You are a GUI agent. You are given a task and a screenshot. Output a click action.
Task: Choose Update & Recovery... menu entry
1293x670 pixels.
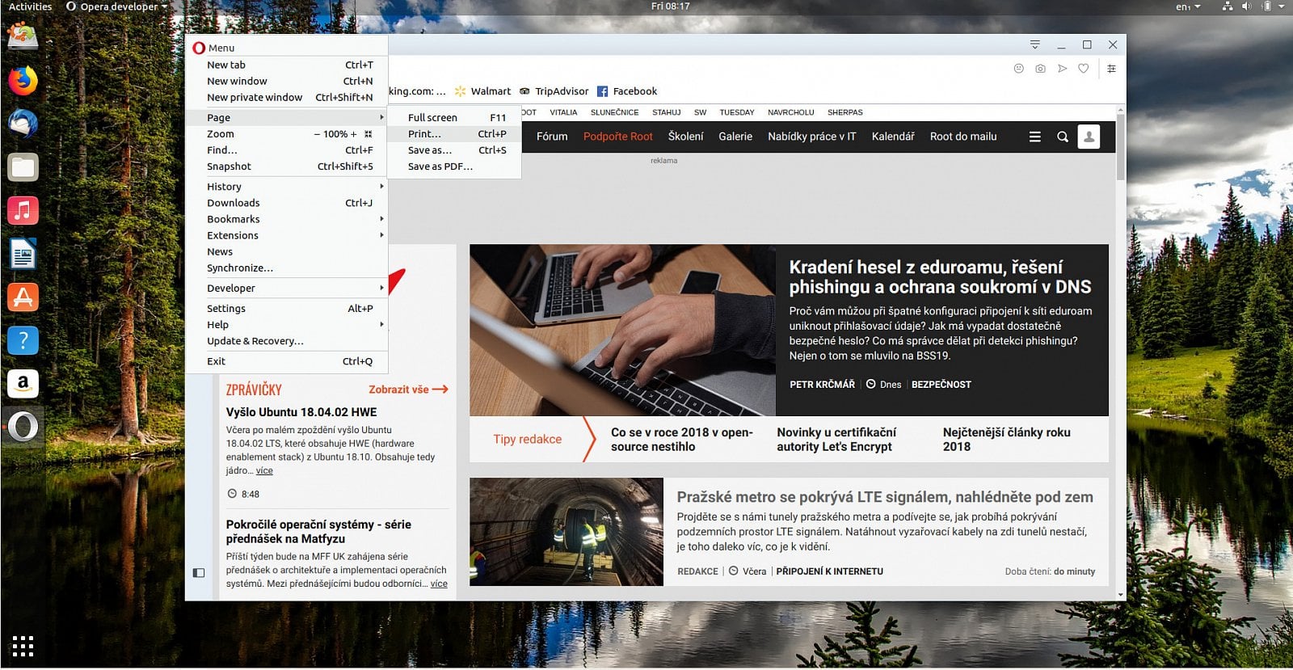pyautogui.click(x=287, y=341)
